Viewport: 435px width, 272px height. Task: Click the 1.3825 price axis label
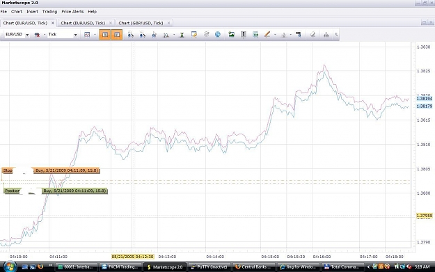click(424, 71)
